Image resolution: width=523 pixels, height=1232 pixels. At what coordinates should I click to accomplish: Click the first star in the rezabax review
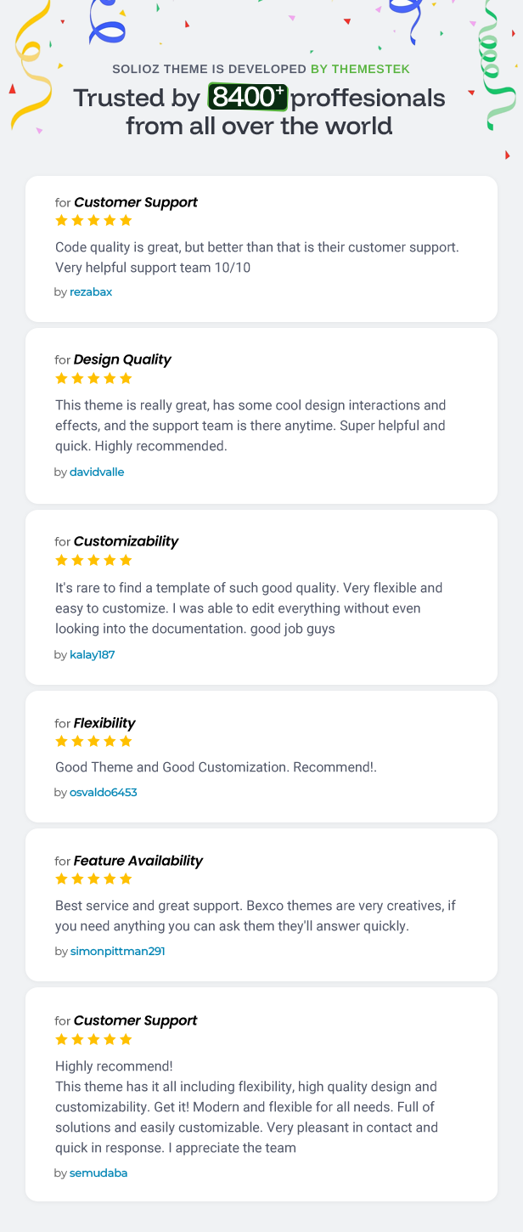[61, 220]
